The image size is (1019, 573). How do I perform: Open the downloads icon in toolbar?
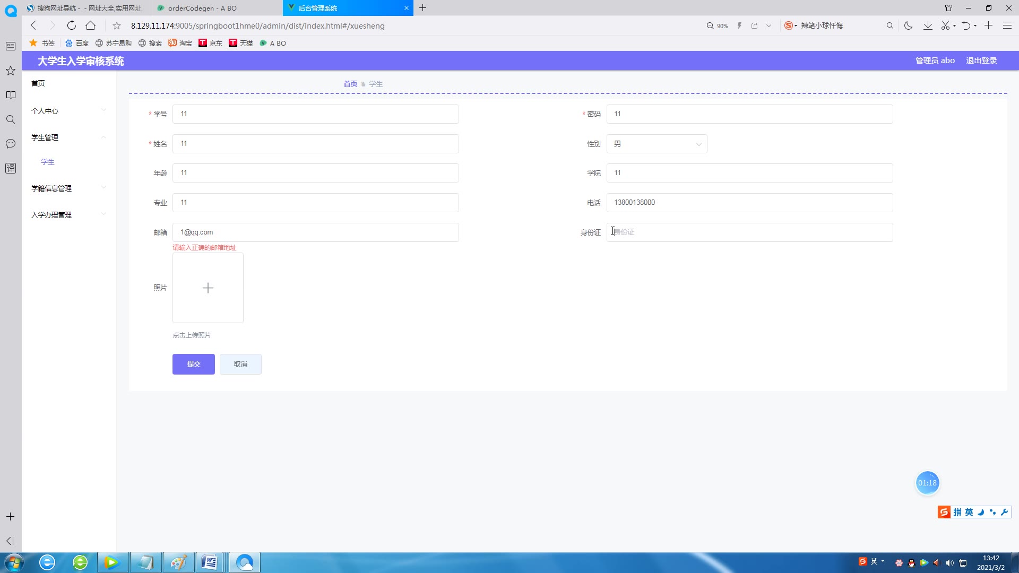[x=928, y=25]
